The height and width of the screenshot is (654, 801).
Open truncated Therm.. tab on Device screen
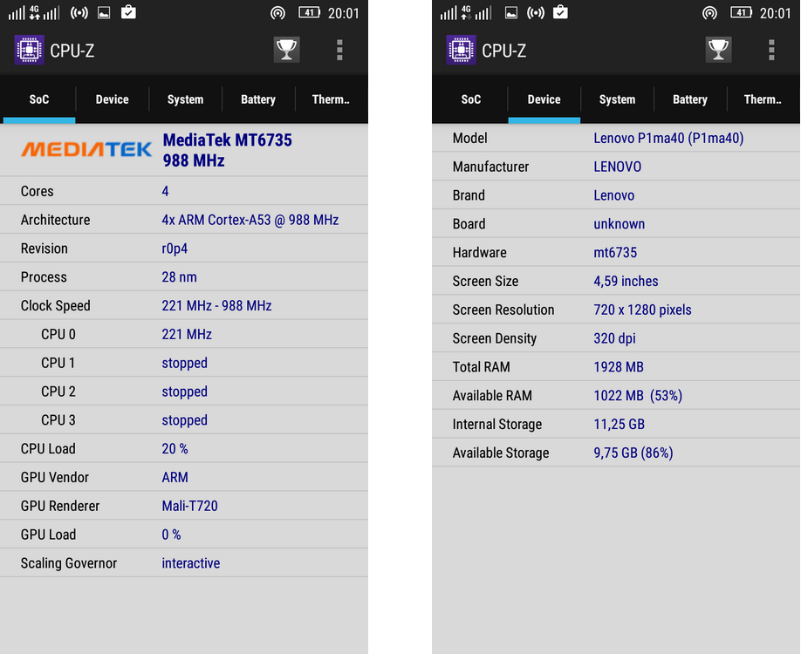pyautogui.click(x=763, y=99)
